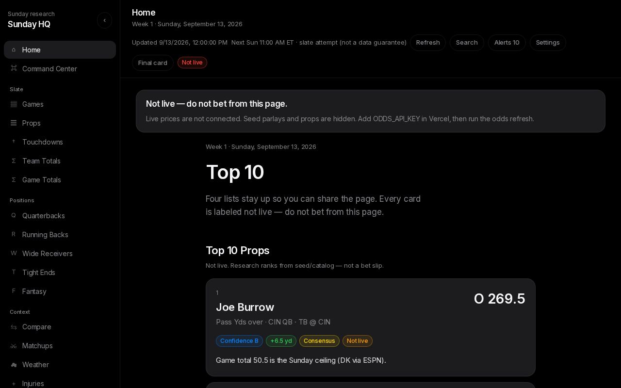Click the Not live badge on Joe Burrow card

358,341
